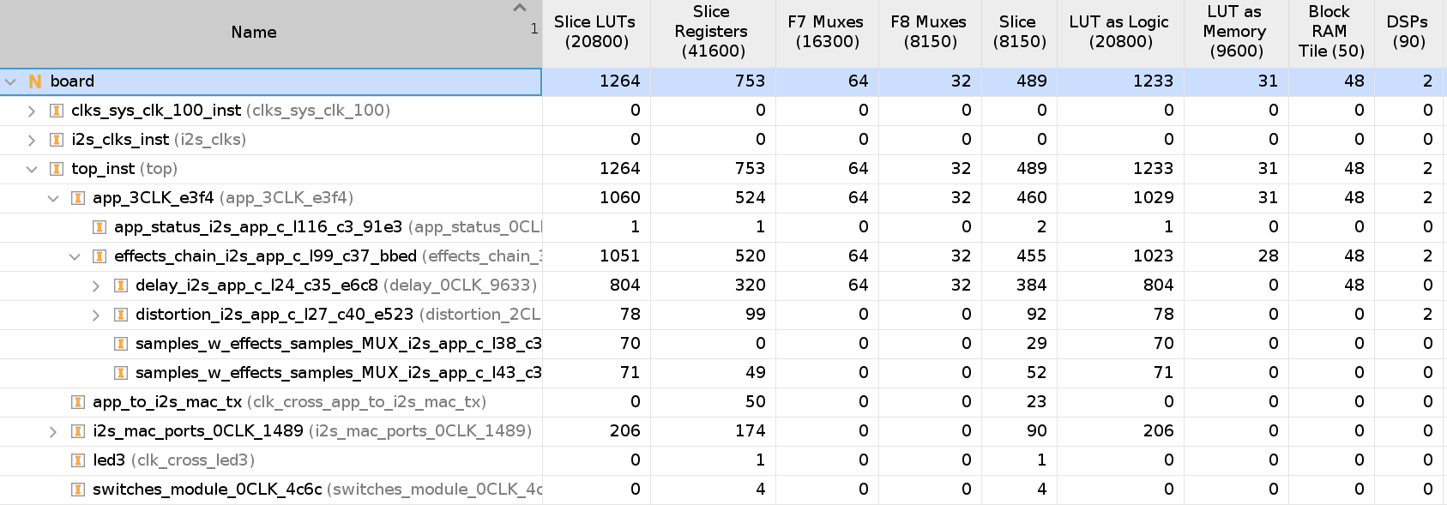
Task: Click Slice value 460 in app_3CLK_e3f4 row
Action: point(1031,198)
